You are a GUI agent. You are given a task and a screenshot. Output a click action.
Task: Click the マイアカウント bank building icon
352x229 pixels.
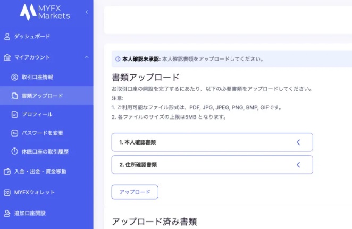pyautogui.click(x=7, y=57)
